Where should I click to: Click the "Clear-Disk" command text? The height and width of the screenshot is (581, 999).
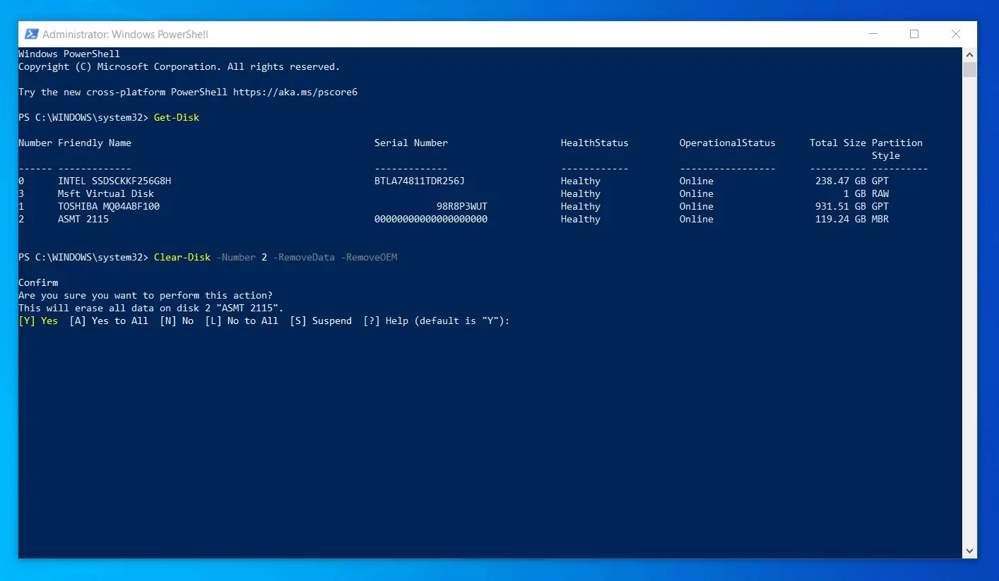pos(182,257)
